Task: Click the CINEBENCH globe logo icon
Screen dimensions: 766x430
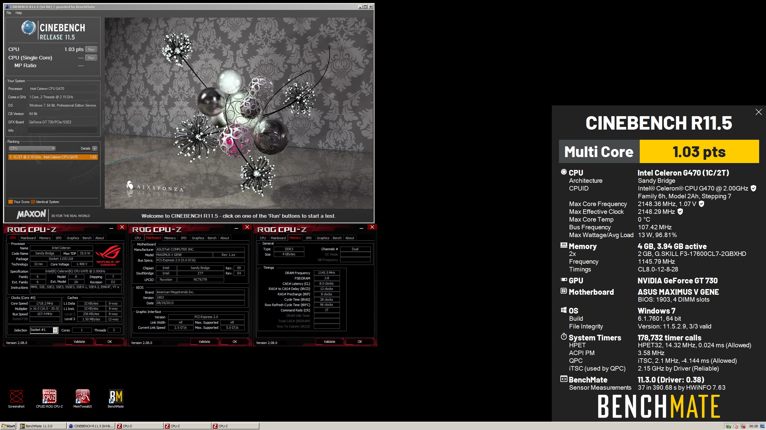Action: coord(29,28)
